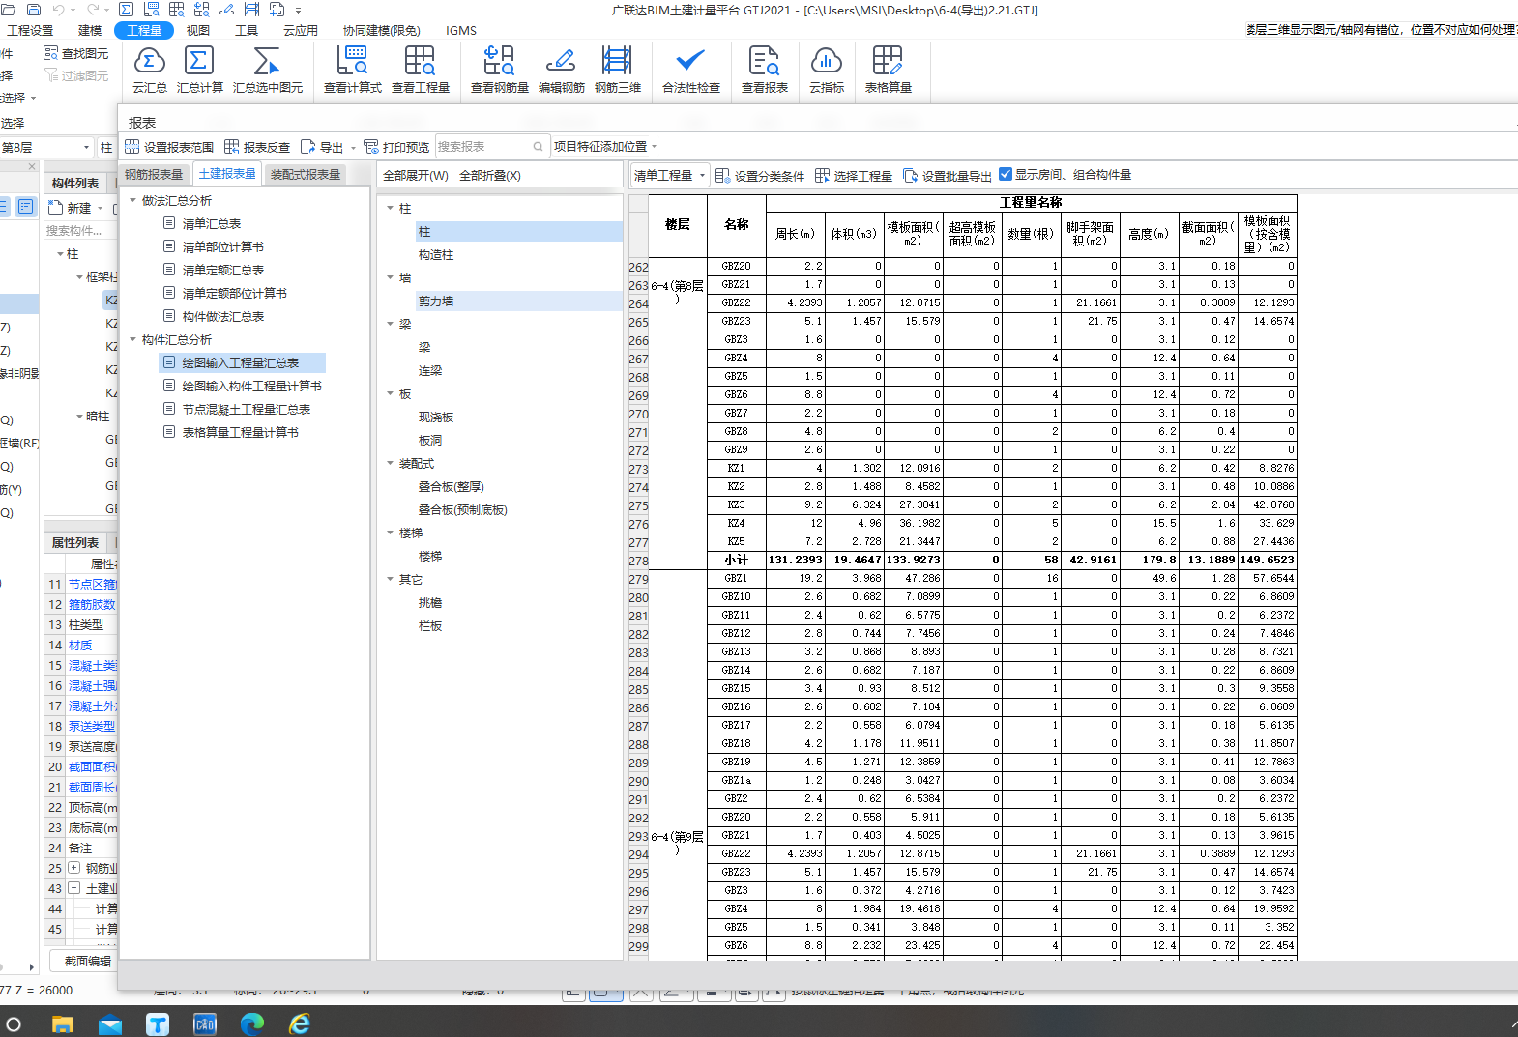Open 查看报表 report viewer
The image size is (1518, 1037).
764,70
